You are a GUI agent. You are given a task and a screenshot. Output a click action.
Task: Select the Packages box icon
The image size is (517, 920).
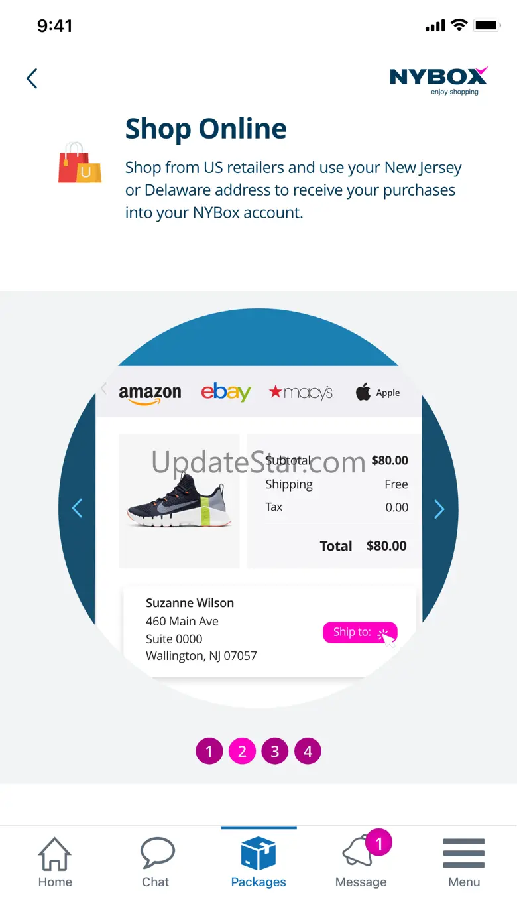(x=258, y=853)
